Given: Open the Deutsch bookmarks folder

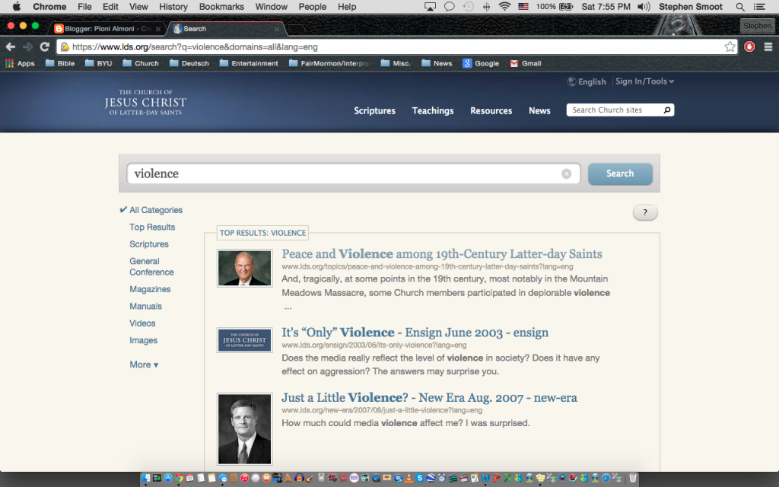Looking at the screenshot, I should tap(189, 63).
